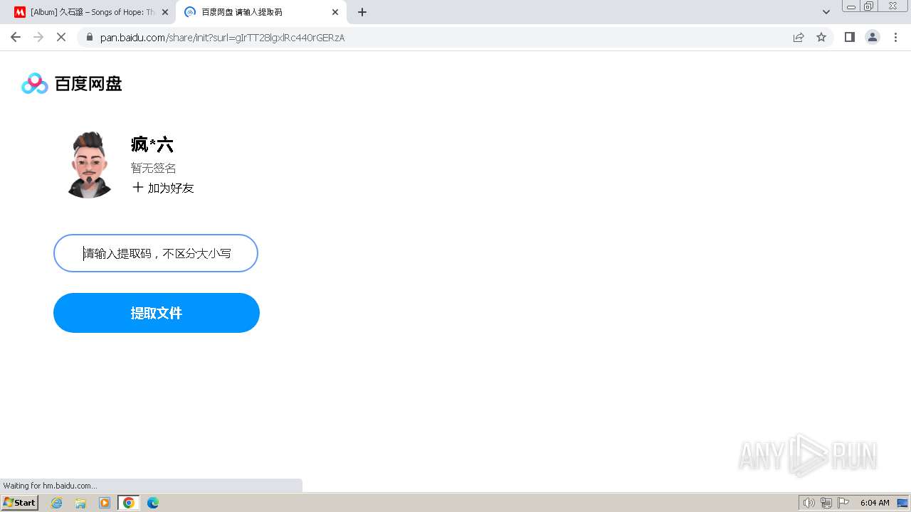This screenshot has height=512, width=911.
Task: Open Windows Media Player from taskbar
Action: (x=105, y=503)
